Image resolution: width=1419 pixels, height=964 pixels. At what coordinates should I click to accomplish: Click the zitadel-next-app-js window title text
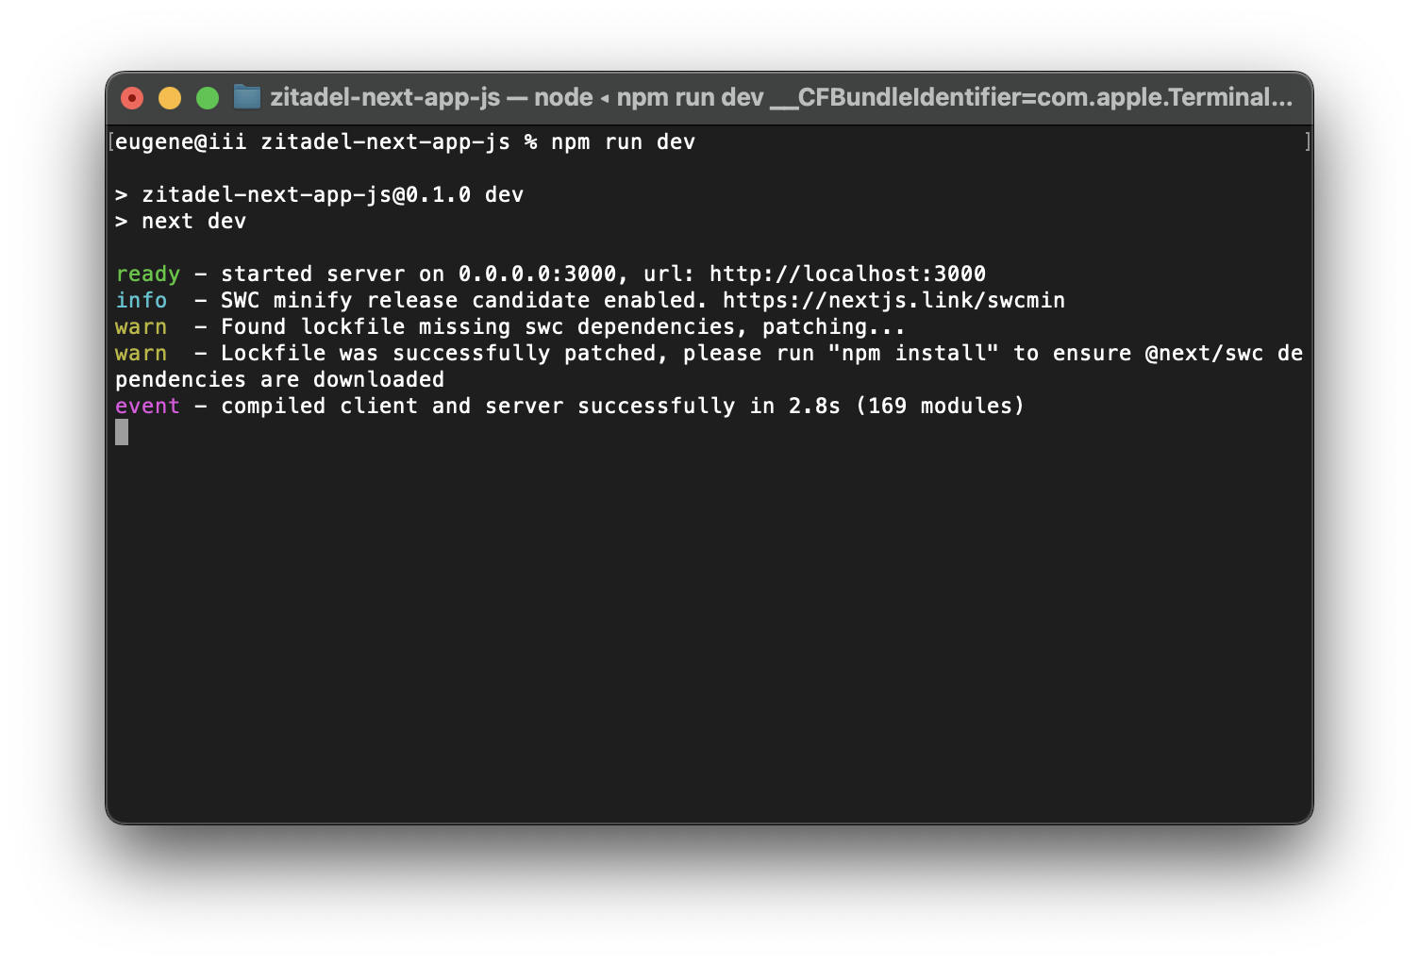click(x=384, y=97)
